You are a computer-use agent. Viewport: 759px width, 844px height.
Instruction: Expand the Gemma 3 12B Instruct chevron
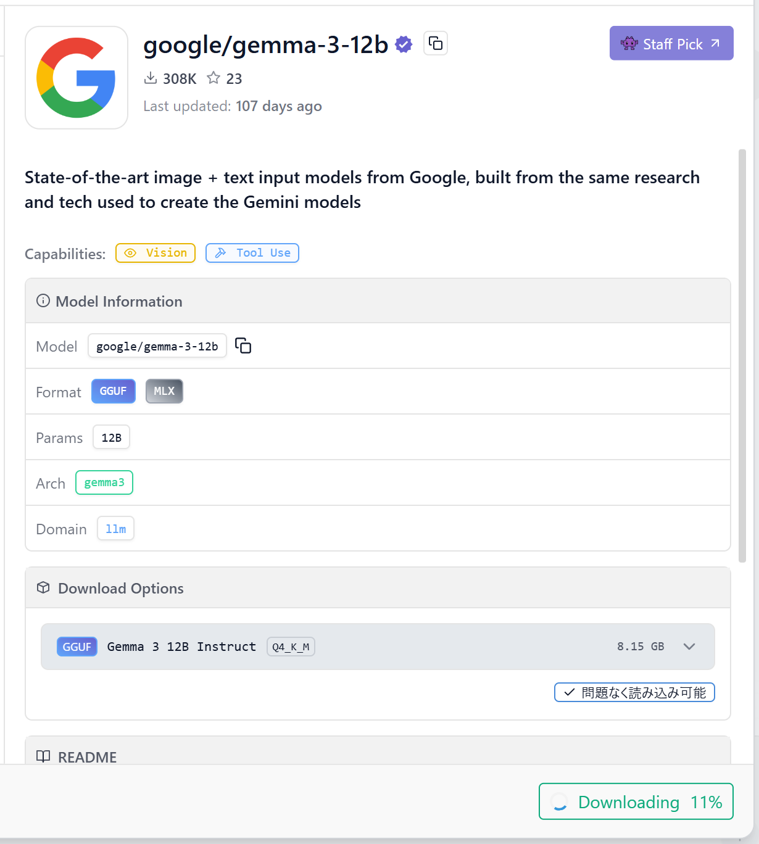pos(689,647)
